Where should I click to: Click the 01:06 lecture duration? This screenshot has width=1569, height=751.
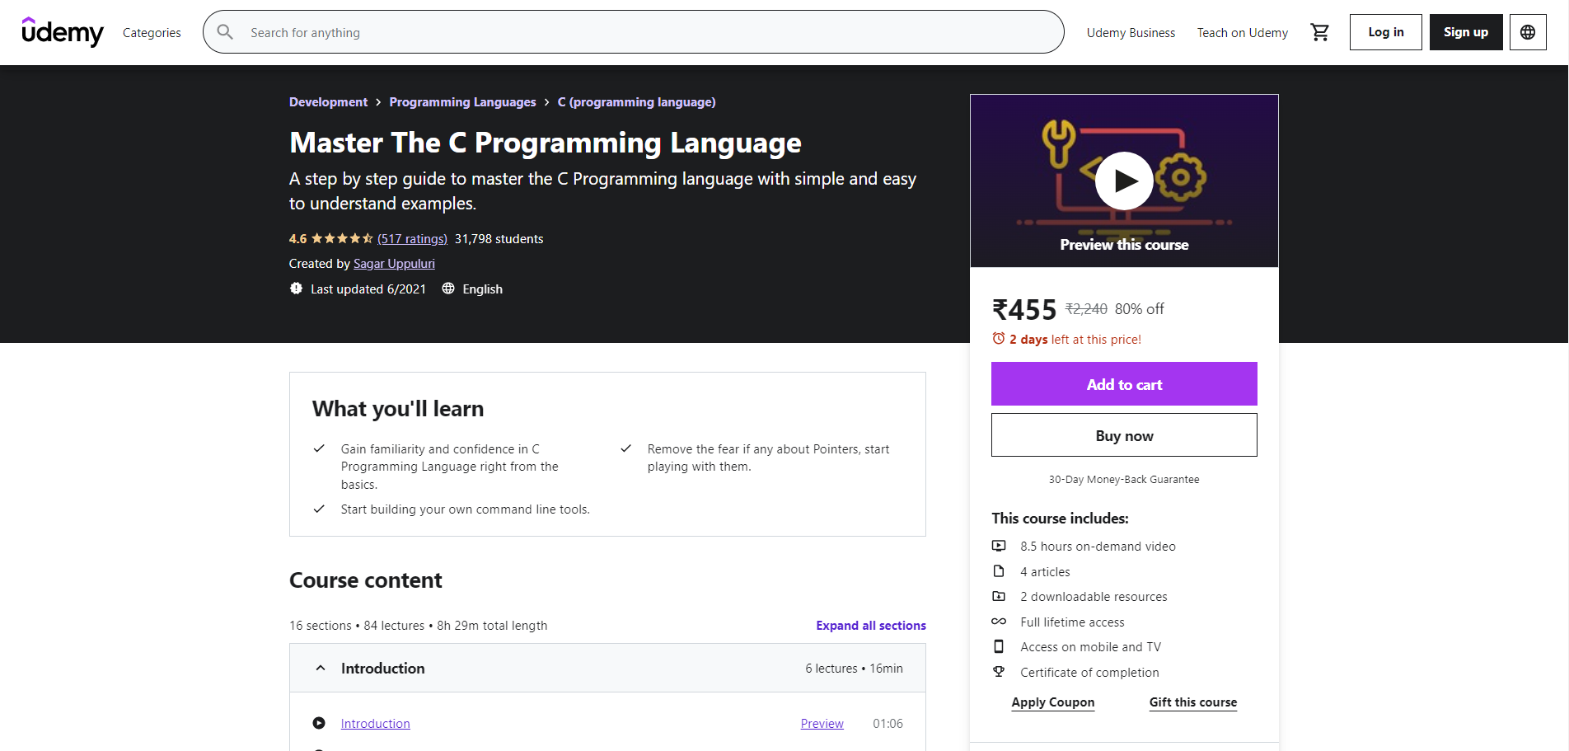pos(888,724)
